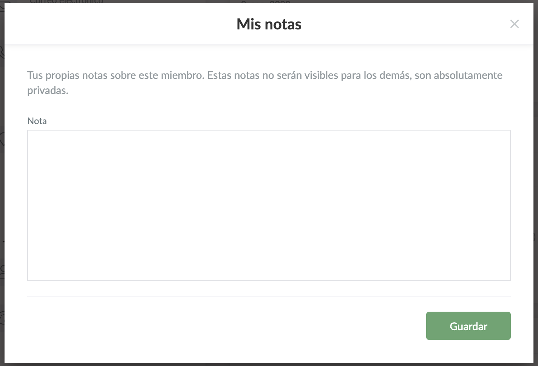Click the hidden date text above the dialog header
Viewport: 538px width, 366px height.
coord(266,2)
